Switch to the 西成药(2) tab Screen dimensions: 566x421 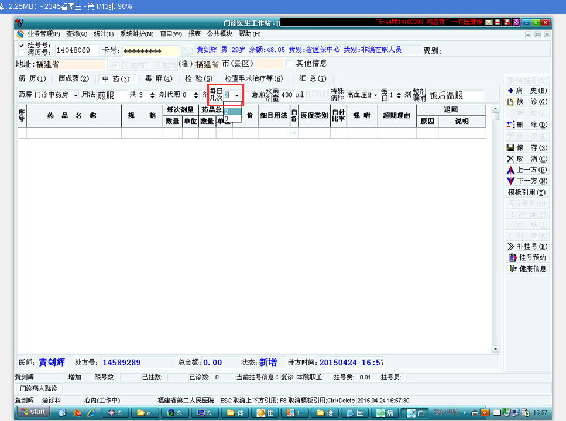click(x=74, y=78)
